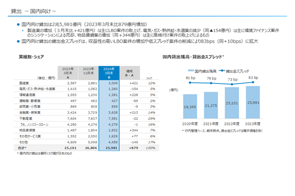295x196 pixels.
Task: Select the 73 bp spread data point
Action: pyautogui.click(x=232, y=84)
